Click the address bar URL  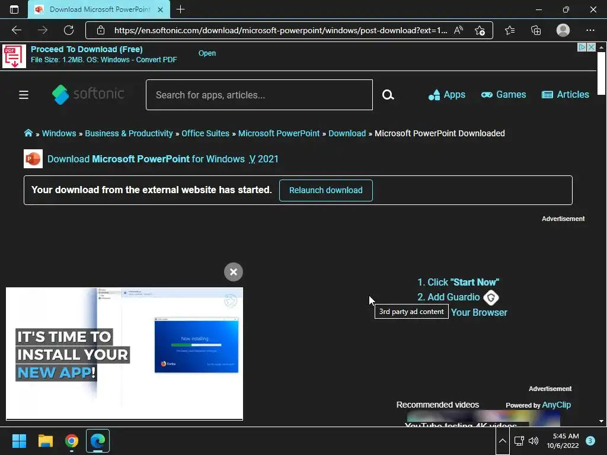tap(280, 30)
